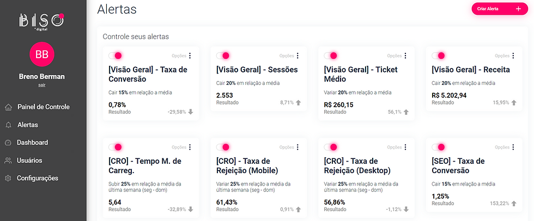Open the Dashboard menu item
534x221 pixels.
tap(32, 143)
